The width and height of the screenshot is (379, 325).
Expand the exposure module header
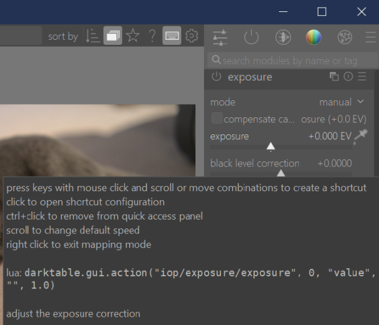click(250, 77)
